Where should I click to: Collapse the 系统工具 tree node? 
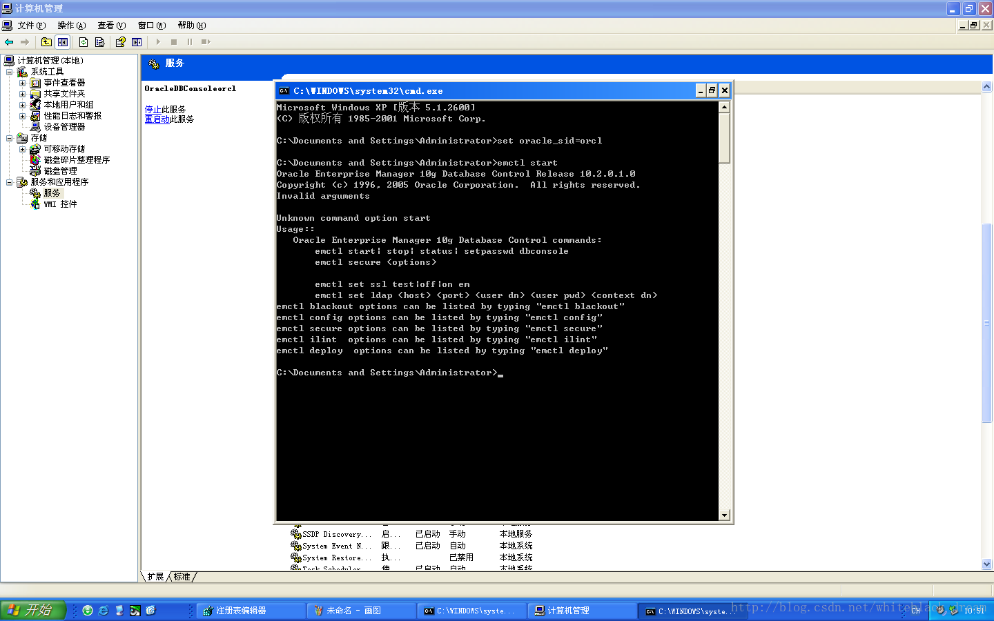[9, 72]
